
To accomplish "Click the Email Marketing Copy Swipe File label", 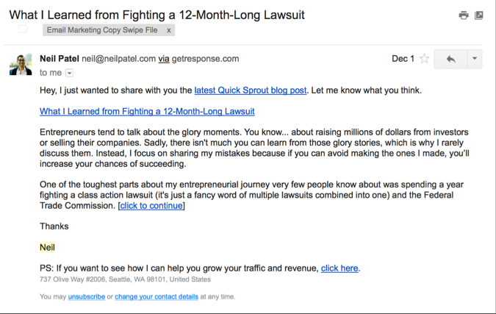I will [103, 30].
